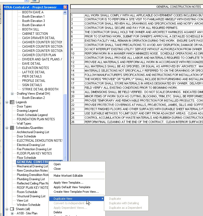Close the Project browser panel
203x216 pixels.
tap(65, 7)
